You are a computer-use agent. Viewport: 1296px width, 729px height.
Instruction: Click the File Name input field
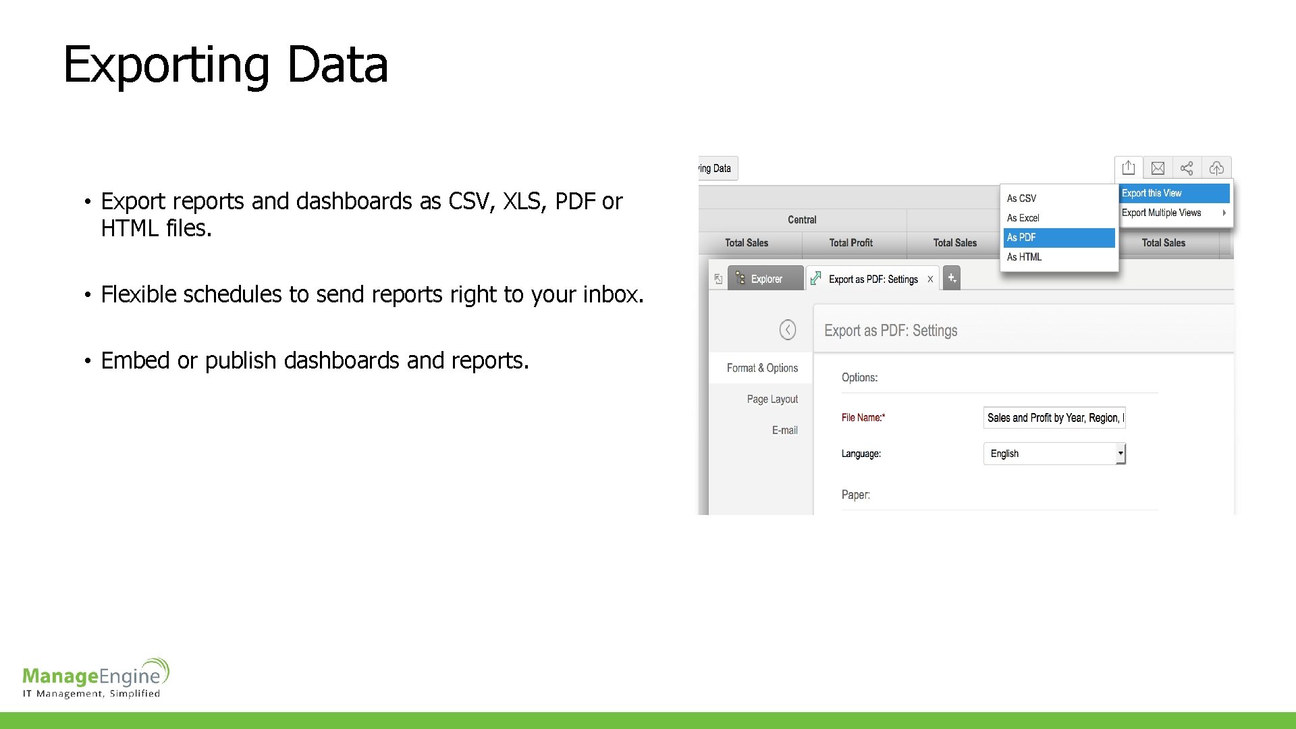(x=1054, y=418)
